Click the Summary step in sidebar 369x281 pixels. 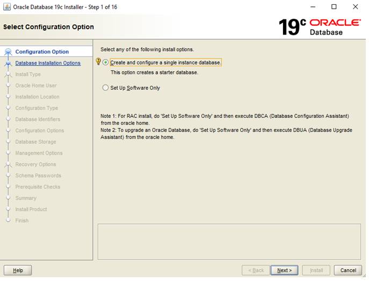pos(26,198)
